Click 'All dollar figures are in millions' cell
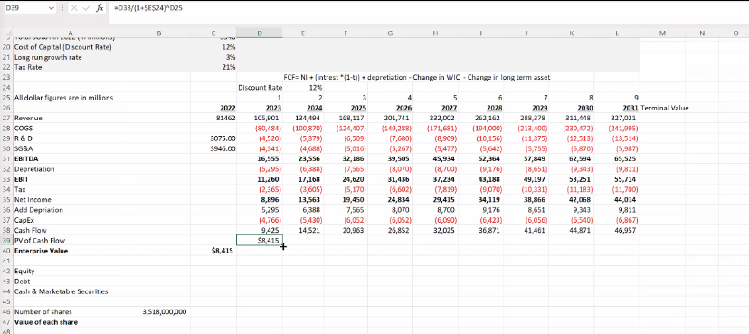 [x=71, y=98]
